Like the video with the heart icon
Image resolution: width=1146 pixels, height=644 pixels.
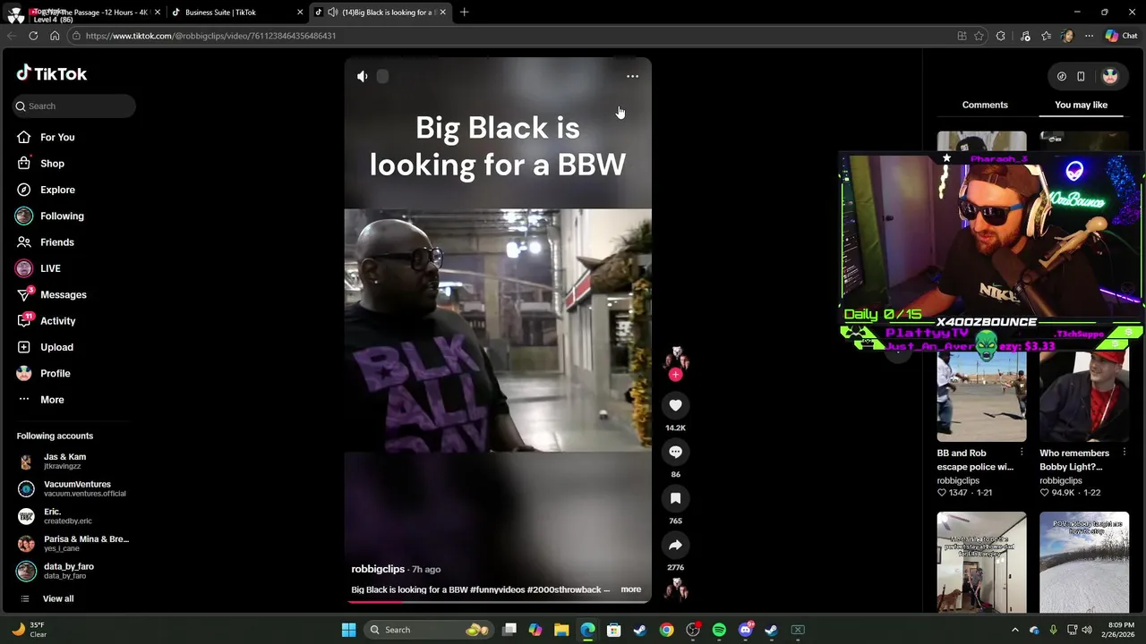[675, 405]
